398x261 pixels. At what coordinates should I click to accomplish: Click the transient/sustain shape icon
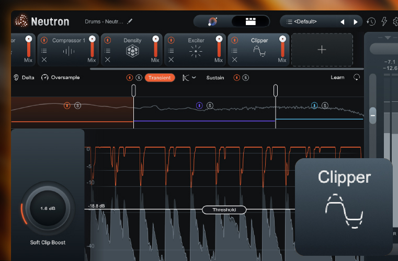[x=186, y=78]
